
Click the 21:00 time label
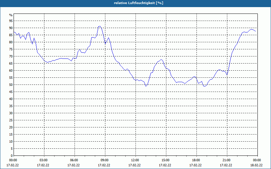pyautogui.click(x=227, y=160)
